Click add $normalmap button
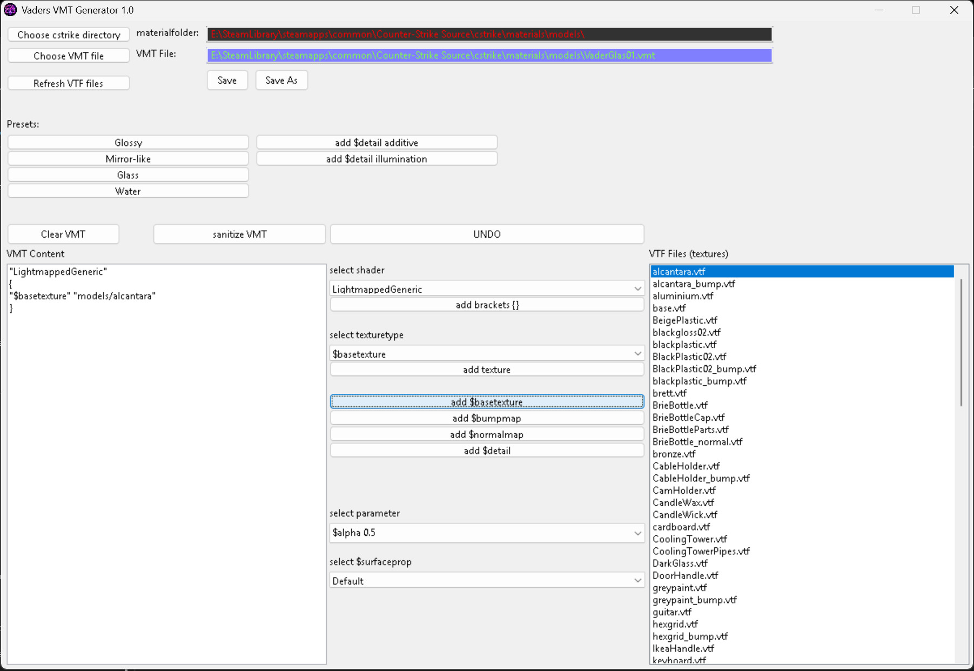Image resolution: width=974 pixels, height=671 pixels. 487,434
